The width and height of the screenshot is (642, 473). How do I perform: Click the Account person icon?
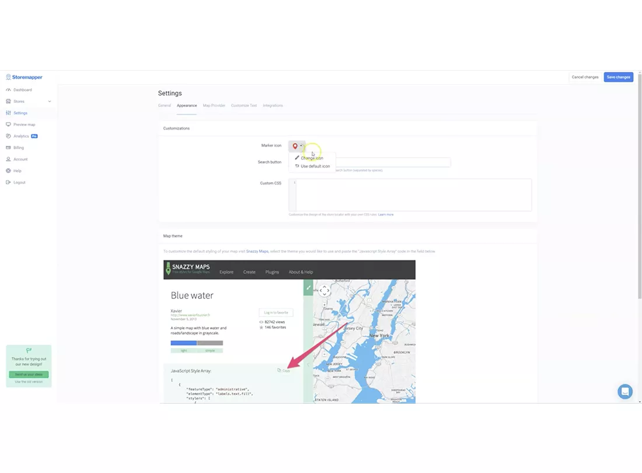pos(8,159)
